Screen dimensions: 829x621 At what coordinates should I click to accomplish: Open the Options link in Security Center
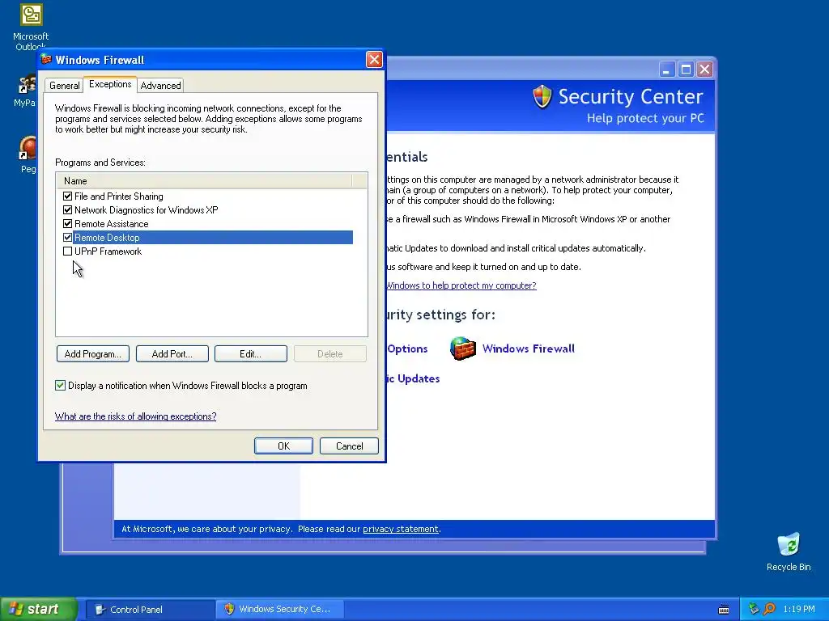pos(407,349)
